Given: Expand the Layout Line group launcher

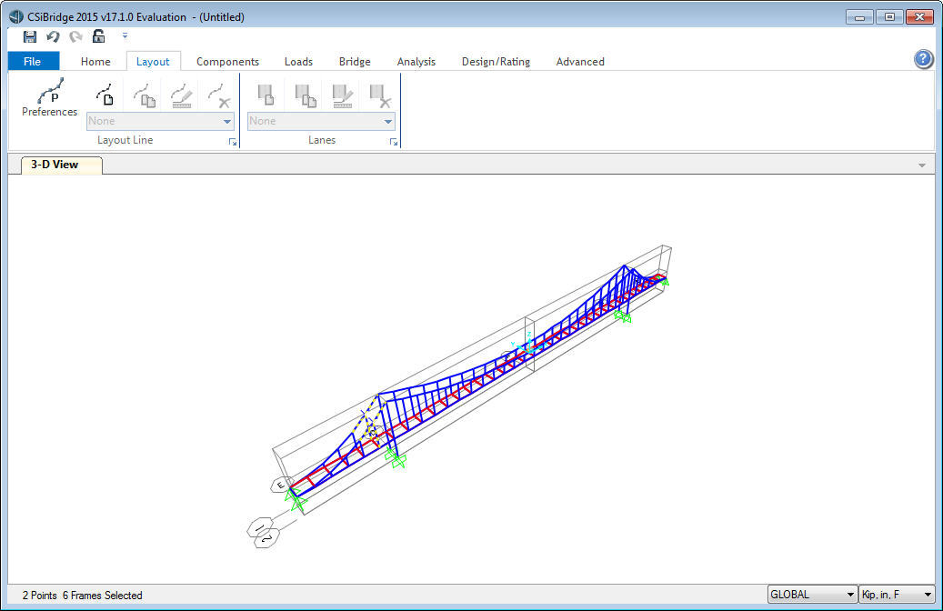Looking at the screenshot, I should click(x=233, y=142).
